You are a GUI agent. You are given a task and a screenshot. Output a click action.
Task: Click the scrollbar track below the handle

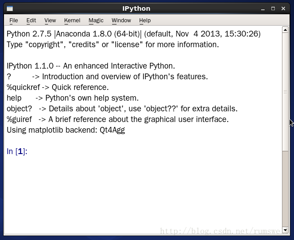click(285, 189)
